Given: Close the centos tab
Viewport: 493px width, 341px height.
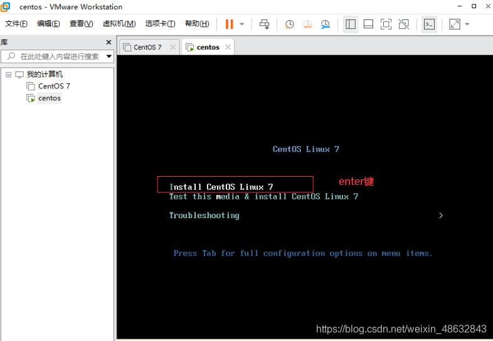Looking at the screenshot, I should [228, 47].
